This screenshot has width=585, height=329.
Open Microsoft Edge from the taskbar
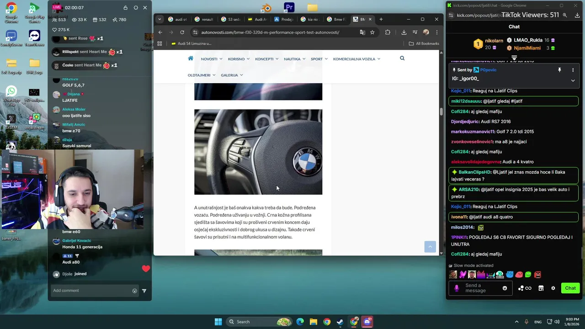(x=300, y=322)
